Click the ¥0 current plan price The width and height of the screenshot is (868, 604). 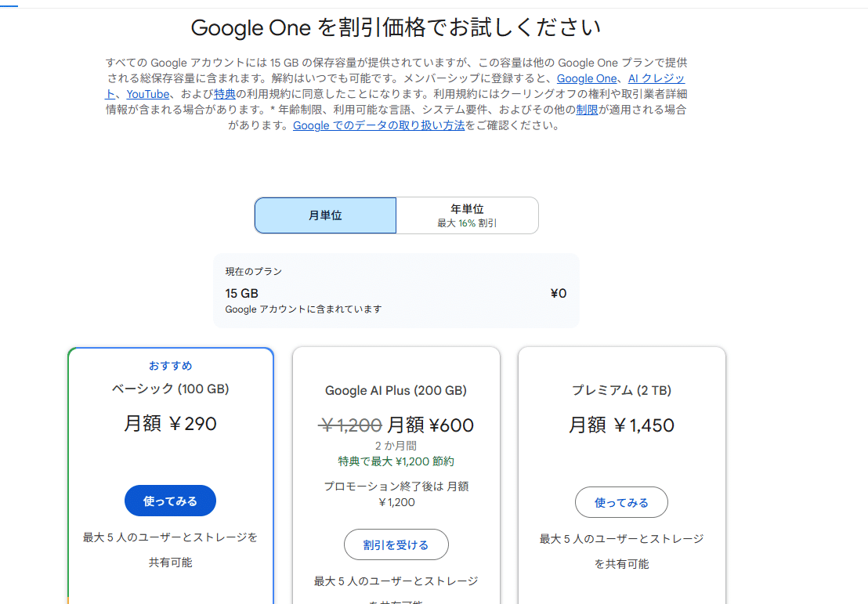[559, 294]
